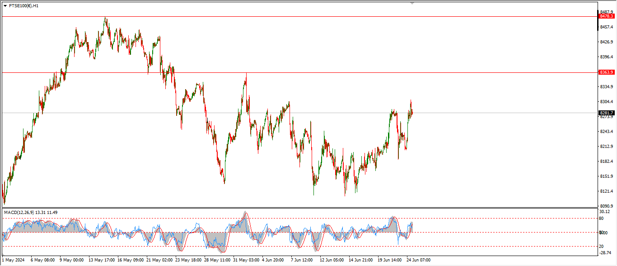Click the gray chart shift triangle marker
617x266 pixels.
point(412,3)
